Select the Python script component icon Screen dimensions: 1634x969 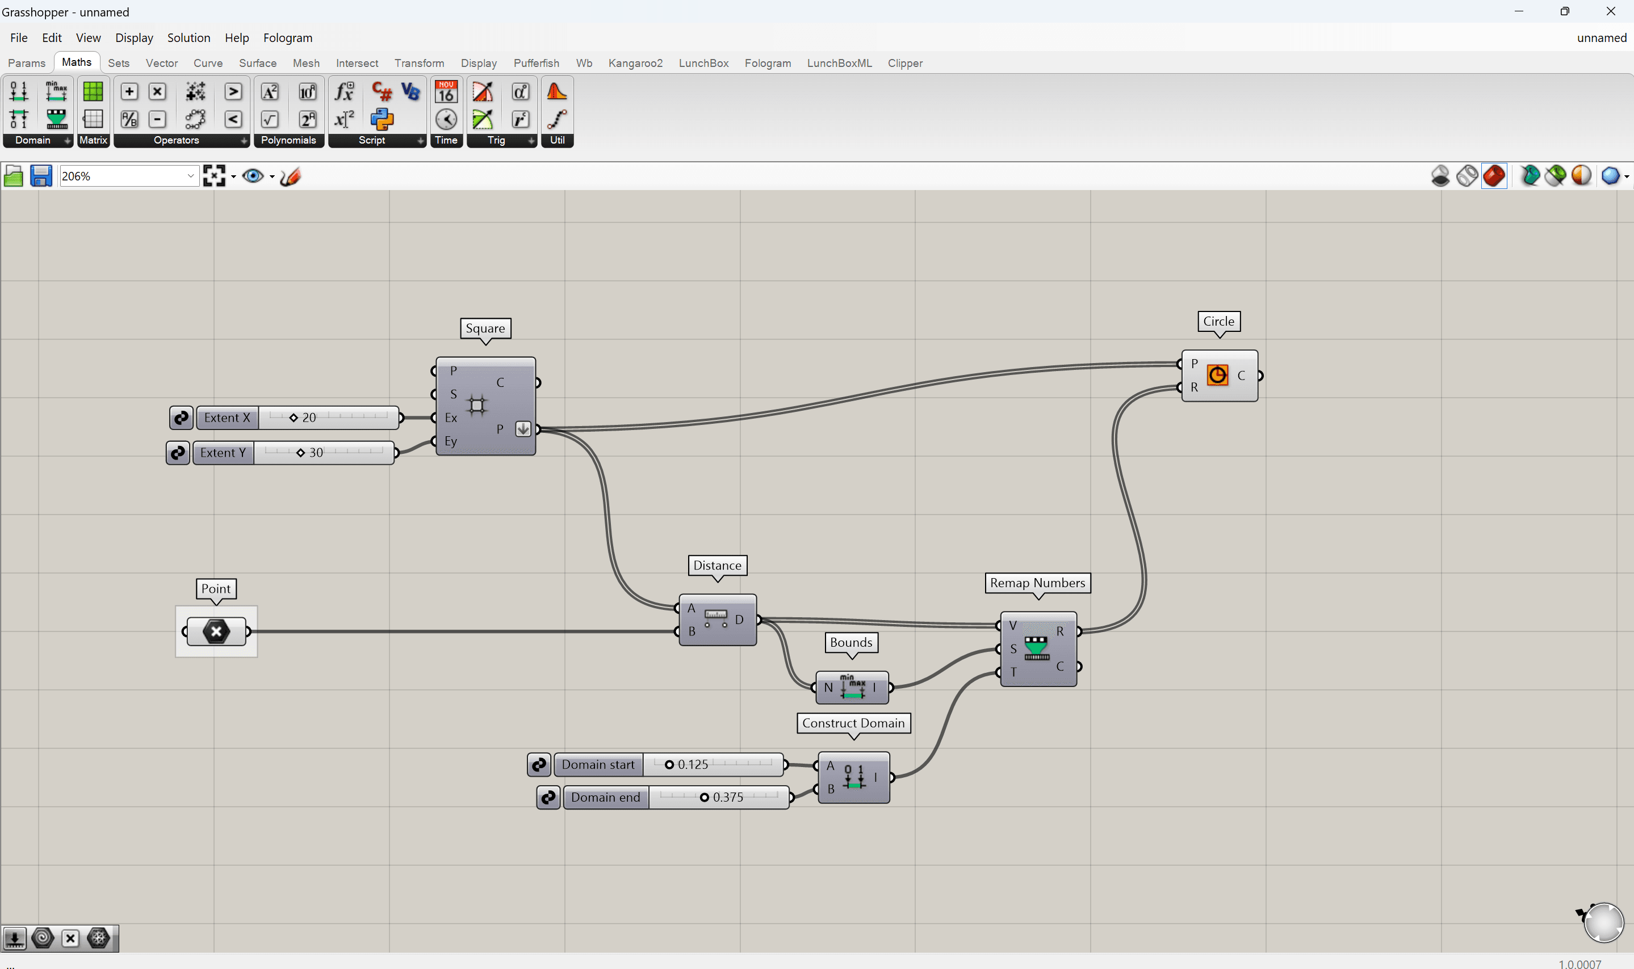pyautogui.click(x=382, y=119)
